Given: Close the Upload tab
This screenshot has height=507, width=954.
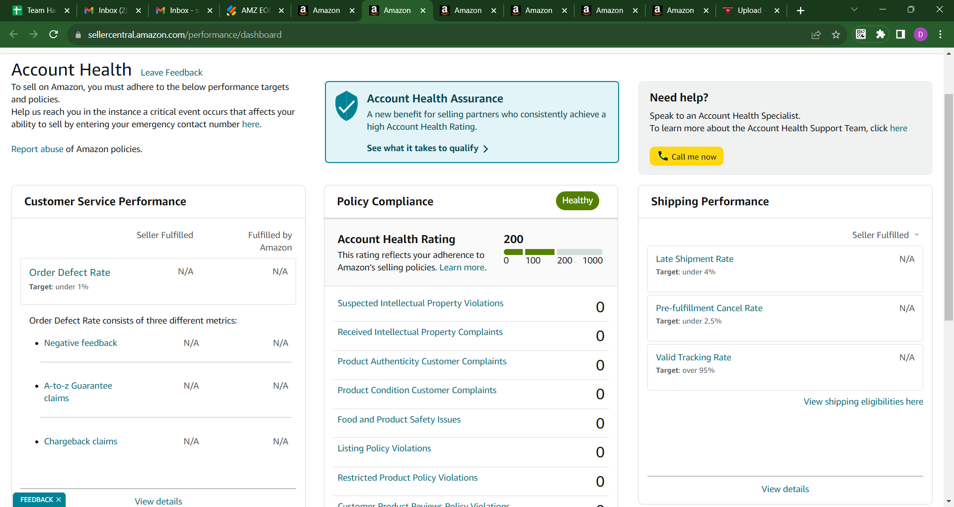Looking at the screenshot, I should point(777,10).
